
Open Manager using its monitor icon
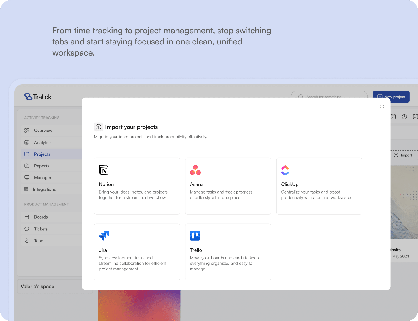tap(27, 177)
